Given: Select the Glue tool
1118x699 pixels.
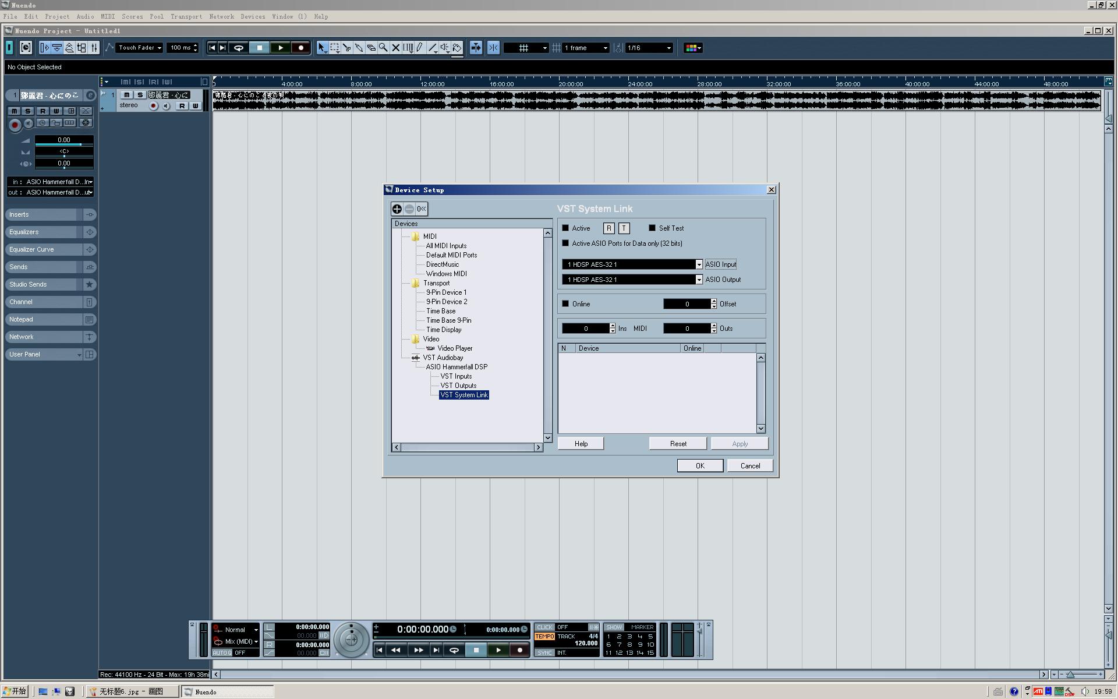Looking at the screenshot, I should point(359,48).
